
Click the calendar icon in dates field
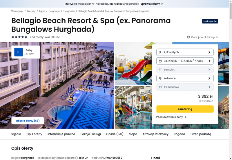160,61
